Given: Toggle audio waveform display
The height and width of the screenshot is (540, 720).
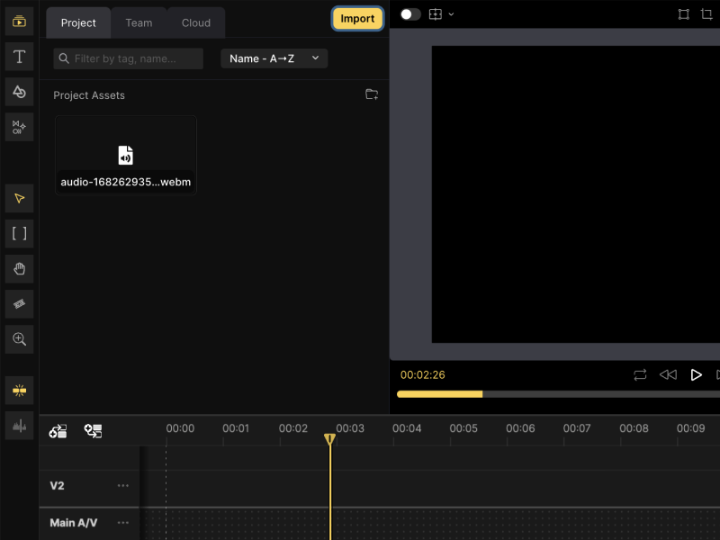Looking at the screenshot, I should [19, 426].
